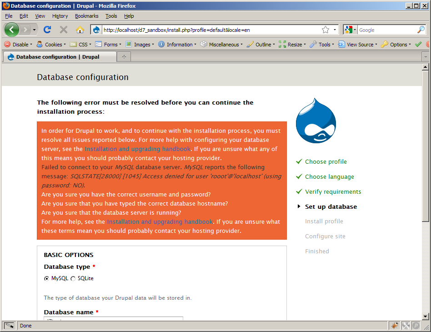Open the Bookmarks menu
431x332 pixels.
[x=86, y=16]
